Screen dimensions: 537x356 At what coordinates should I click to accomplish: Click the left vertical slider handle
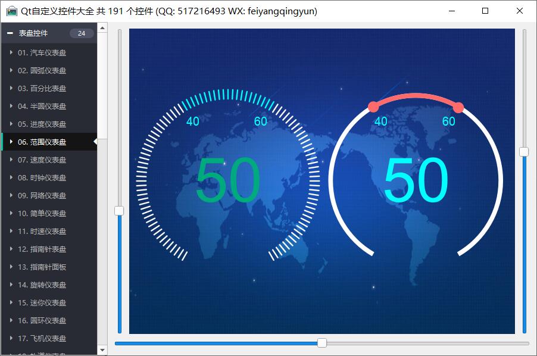click(x=119, y=211)
